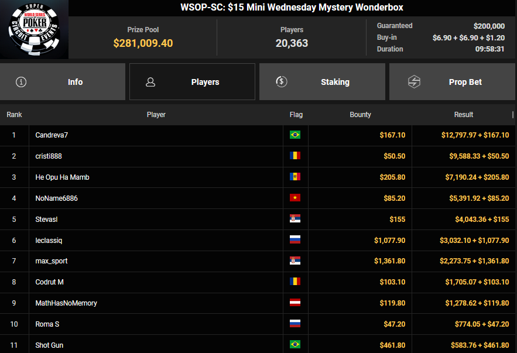Click the Players person icon
The height and width of the screenshot is (353, 517).
coord(150,82)
